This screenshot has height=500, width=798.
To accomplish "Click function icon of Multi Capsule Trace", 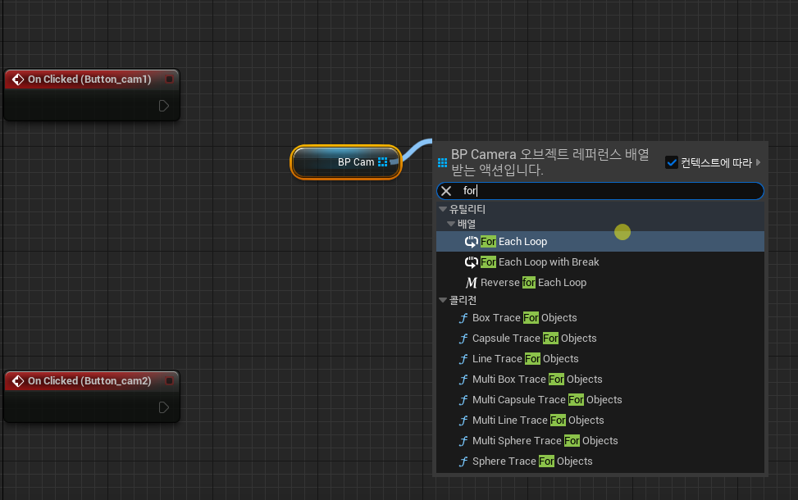I will click(463, 400).
